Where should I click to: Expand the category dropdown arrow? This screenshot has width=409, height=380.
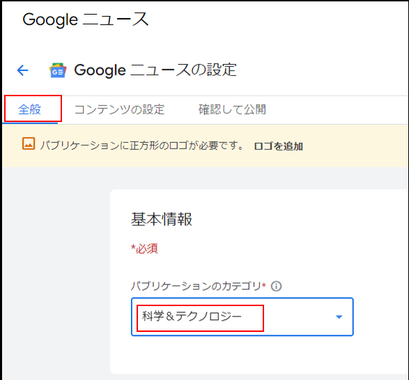point(339,317)
